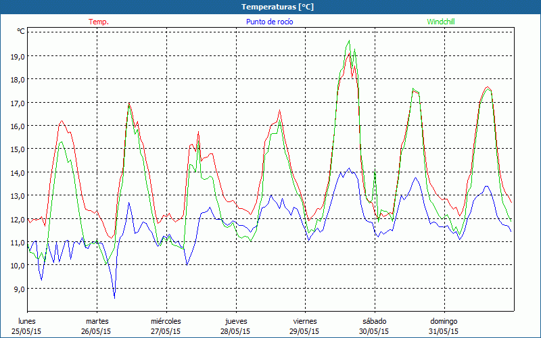The image size is (541, 338).
Task: Select the sábado day label
Action: (374, 321)
